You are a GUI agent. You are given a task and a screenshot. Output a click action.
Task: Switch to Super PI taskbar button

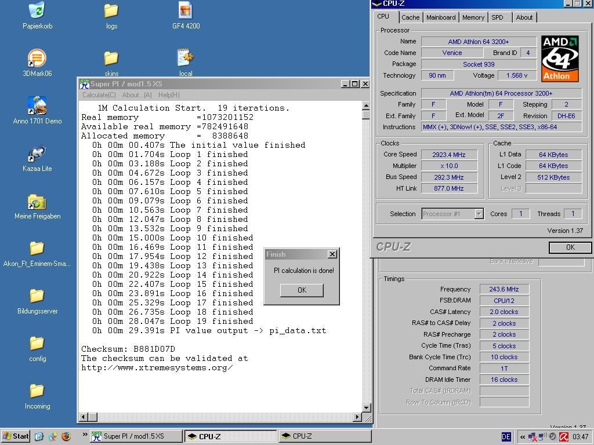(x=136, y=436)
